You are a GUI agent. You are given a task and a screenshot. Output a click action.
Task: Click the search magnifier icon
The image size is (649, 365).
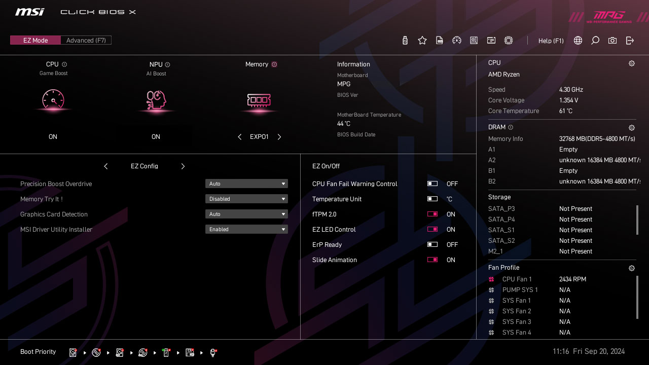[595, 40]
